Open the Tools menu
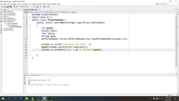 tap(48, 4)
